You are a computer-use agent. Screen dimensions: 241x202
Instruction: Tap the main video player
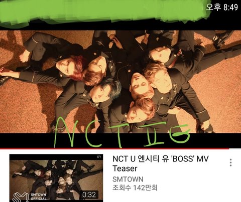[x=120, y=82]
